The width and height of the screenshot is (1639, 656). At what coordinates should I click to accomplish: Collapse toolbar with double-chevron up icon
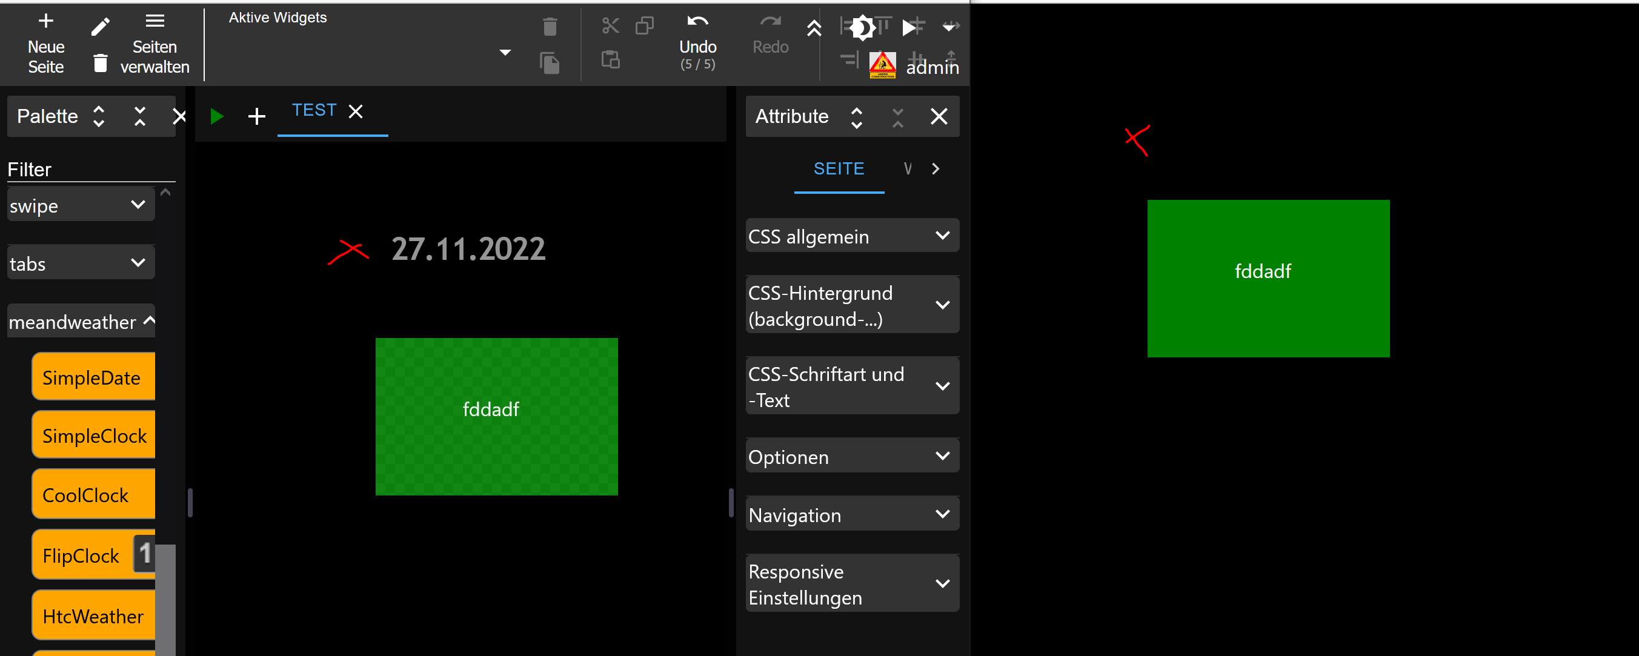point(814,28)
